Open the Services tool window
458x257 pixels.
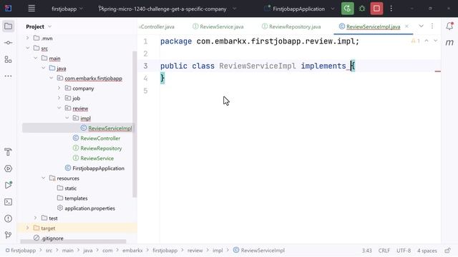coord(8,168)
